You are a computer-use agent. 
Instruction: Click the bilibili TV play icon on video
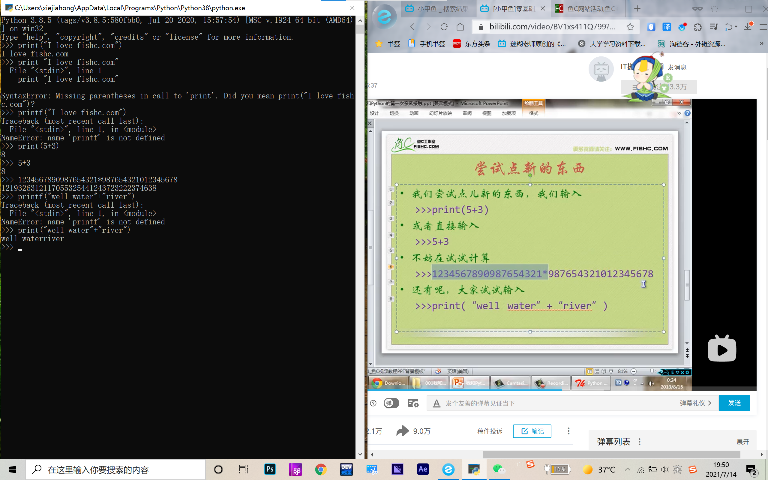[x=722, y=349]
